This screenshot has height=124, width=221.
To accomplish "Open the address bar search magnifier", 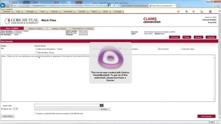I will [114, 6].
